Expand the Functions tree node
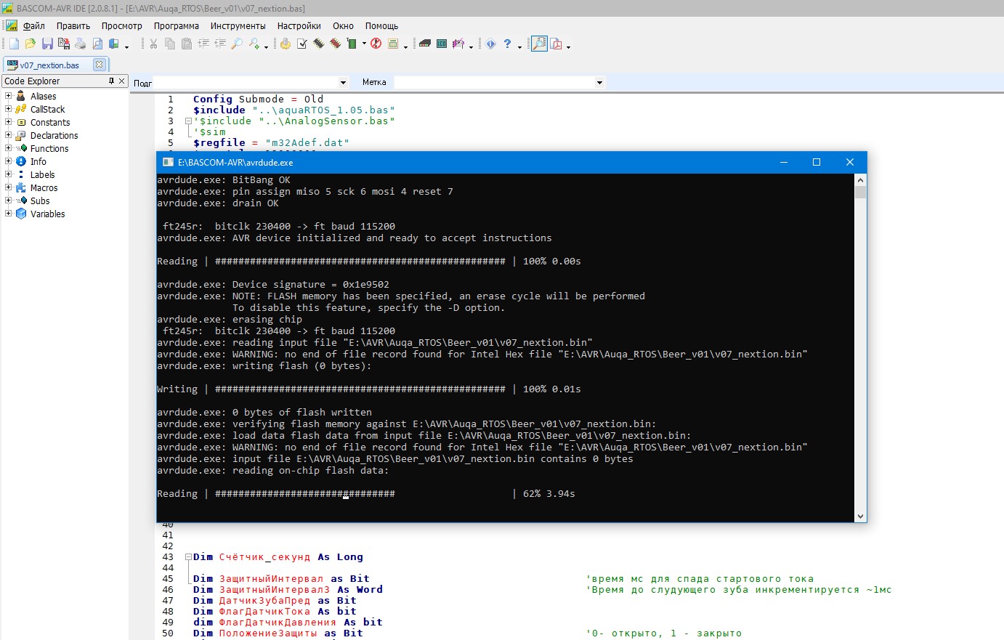This screenshot has height=640, width=1004. tap(8, 148)
